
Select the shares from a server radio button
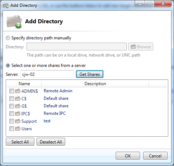pyautogui.click(x=8, y=65)
